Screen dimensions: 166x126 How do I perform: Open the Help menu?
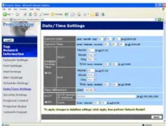click(38, 9)
